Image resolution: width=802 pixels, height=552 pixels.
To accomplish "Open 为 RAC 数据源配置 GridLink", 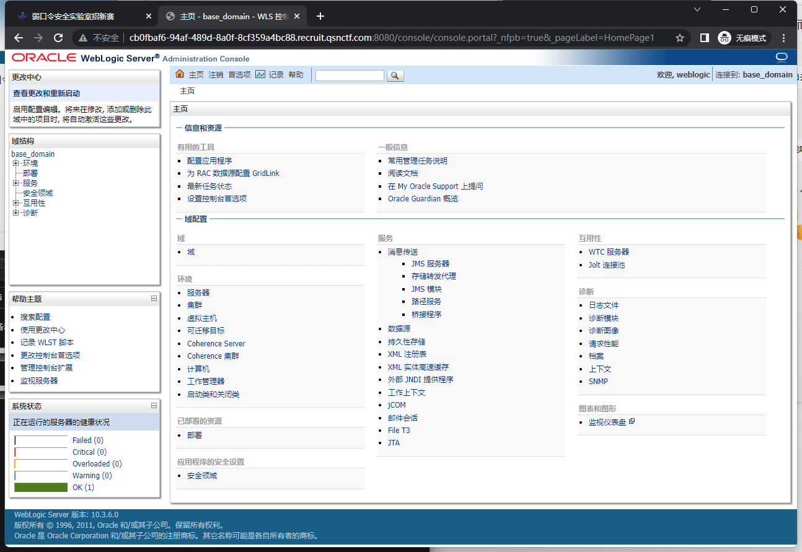I will (x=233, y=173).
